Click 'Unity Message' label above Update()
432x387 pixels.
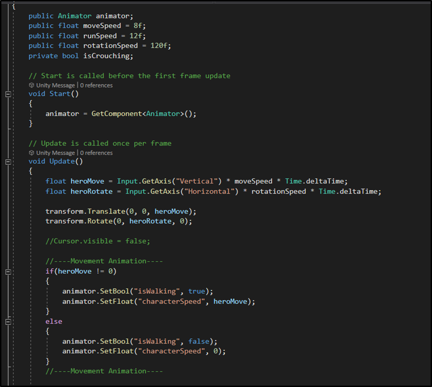coord(55,153)
